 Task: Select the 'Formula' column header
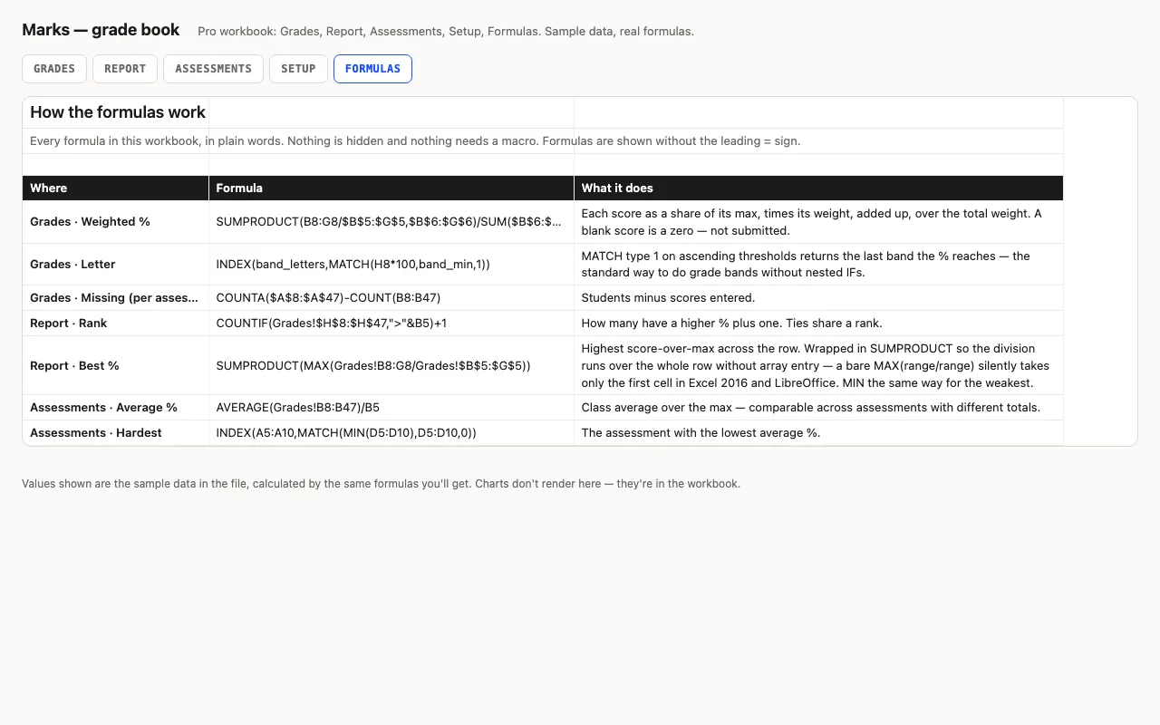[391, 188]
